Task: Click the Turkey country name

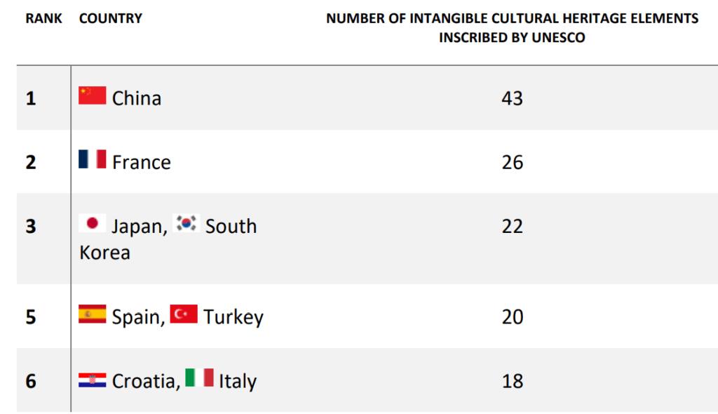Action: pyautogui.click(x=233, y=318)
